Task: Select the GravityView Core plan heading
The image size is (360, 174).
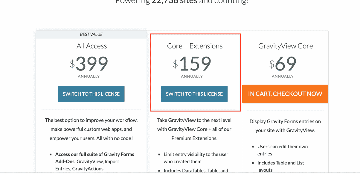Action: pyautogui.click(x=286, y=46)
